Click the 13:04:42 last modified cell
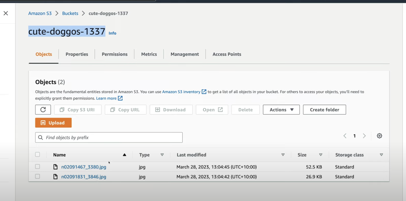Screen dimensions: 406x201 tap(217, 177)
